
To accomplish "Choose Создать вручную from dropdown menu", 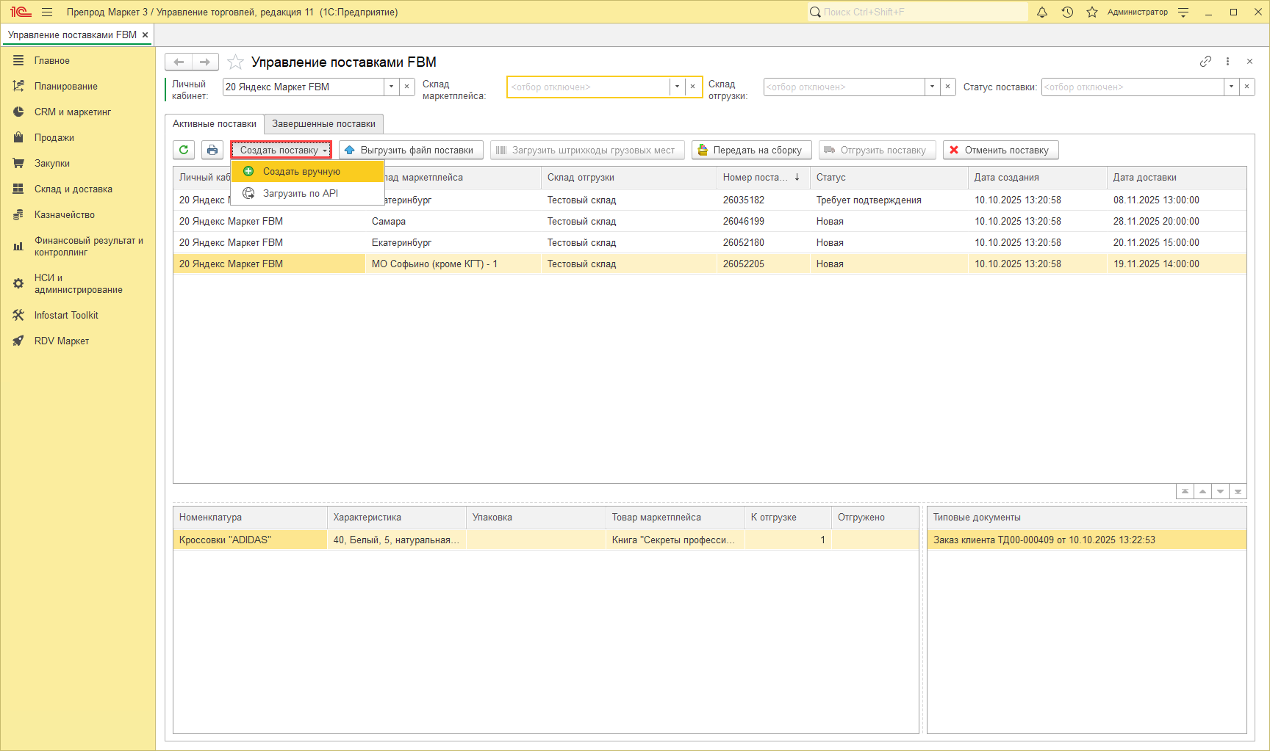I will pyautogui.click(x=301, y=171).
